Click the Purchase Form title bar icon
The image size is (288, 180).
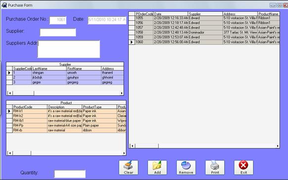(4, 5)
